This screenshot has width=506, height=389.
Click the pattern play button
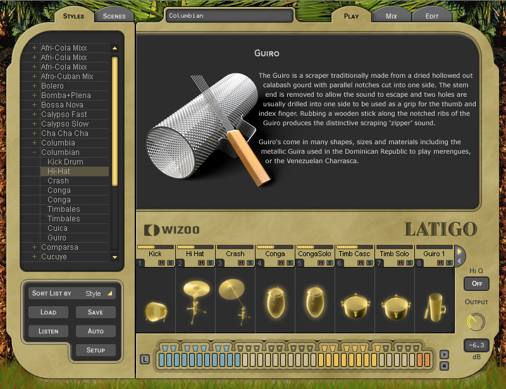coord(445,354)
